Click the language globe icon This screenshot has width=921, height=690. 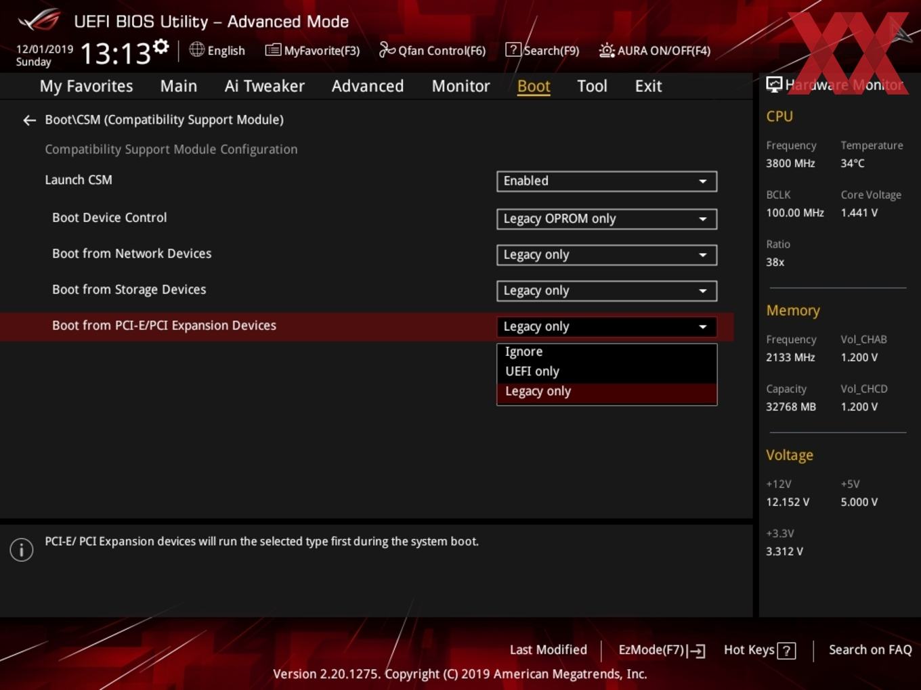coord(196,49)
